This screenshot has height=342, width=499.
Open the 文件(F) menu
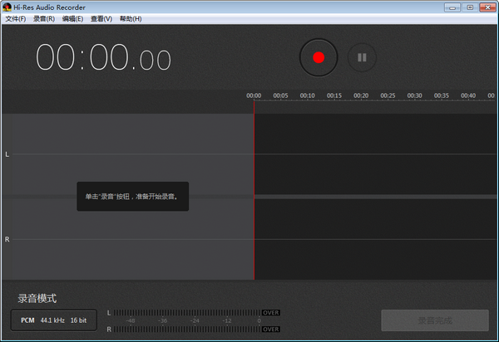[15, 18]
